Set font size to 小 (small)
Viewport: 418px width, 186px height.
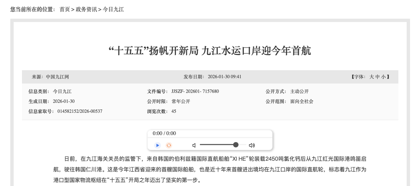(383, 77)
